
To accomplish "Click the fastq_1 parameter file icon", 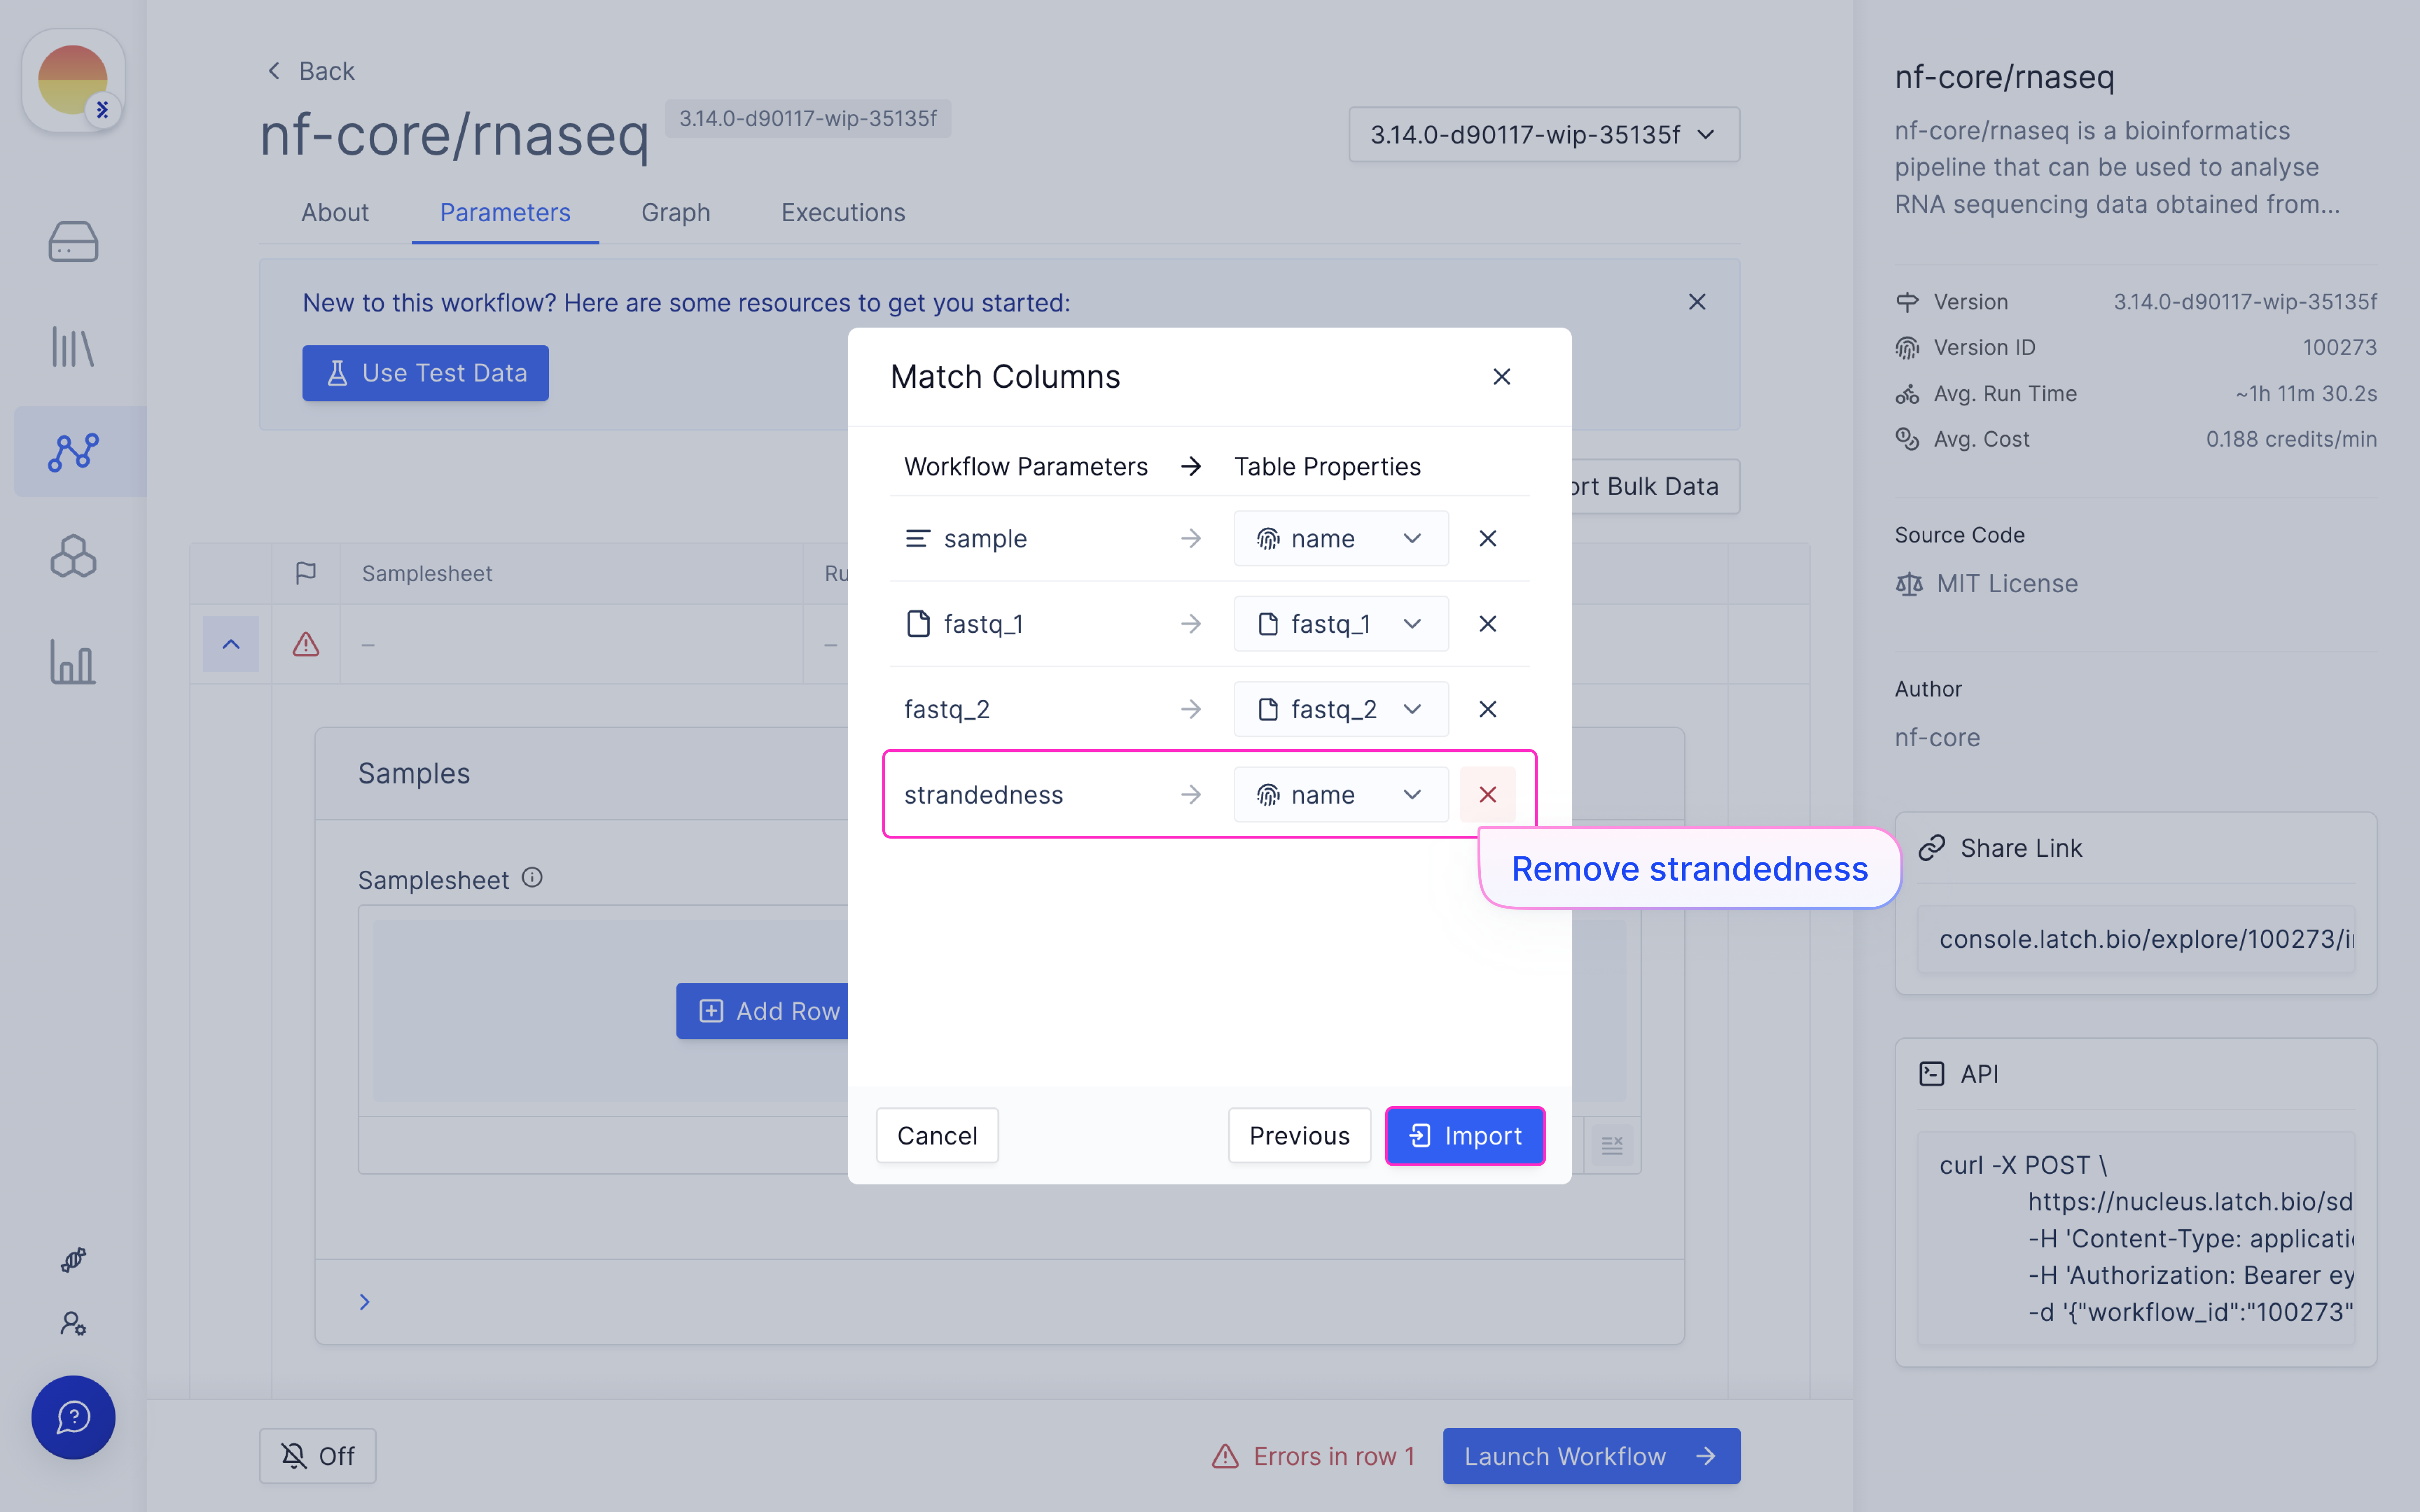I will pos(917,623).
